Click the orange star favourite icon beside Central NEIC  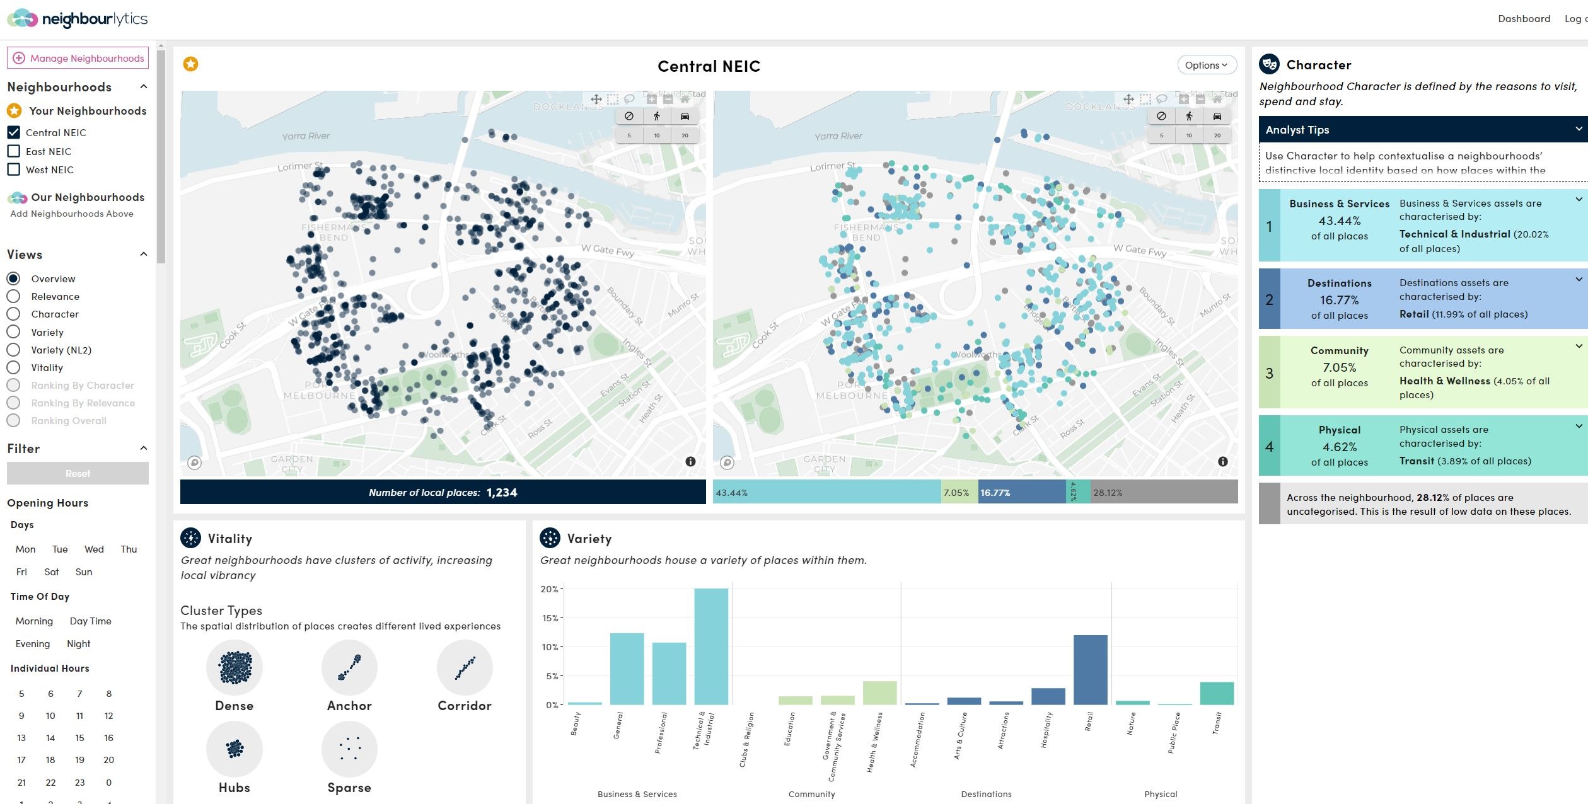(x=190, y=64)
